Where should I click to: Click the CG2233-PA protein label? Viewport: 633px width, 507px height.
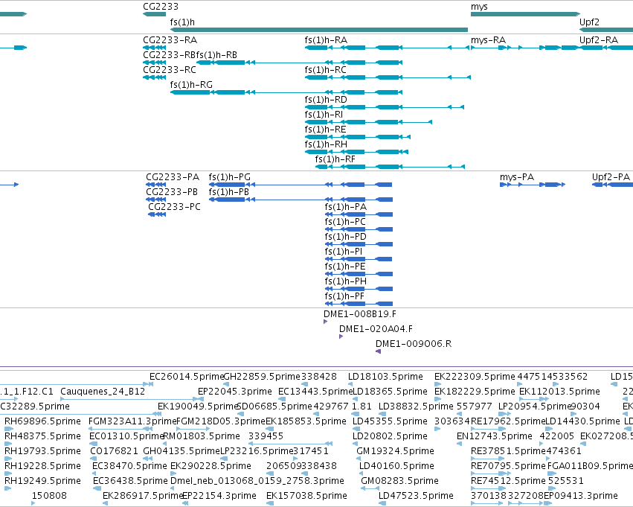click(x=173, y=177)
